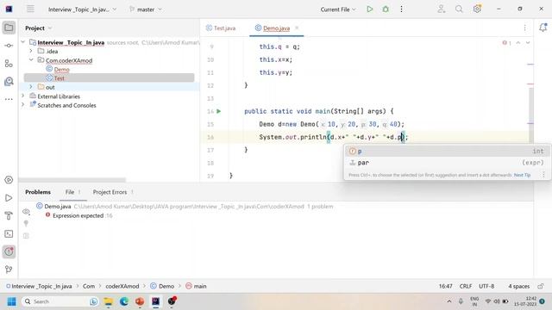The height and width of the screenshot is (310, 552).
Task: Open editor tabs options menu
Action: pos(524,28)
